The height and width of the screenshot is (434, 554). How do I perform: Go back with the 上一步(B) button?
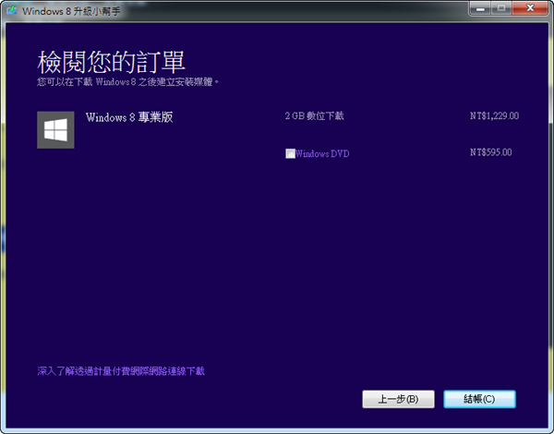click(x=398, y=399)
